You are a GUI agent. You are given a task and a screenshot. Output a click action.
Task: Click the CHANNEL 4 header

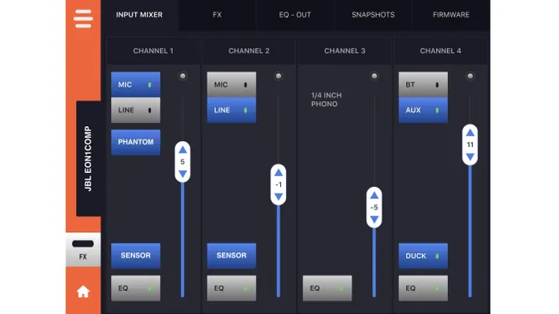tap(441, 51)
